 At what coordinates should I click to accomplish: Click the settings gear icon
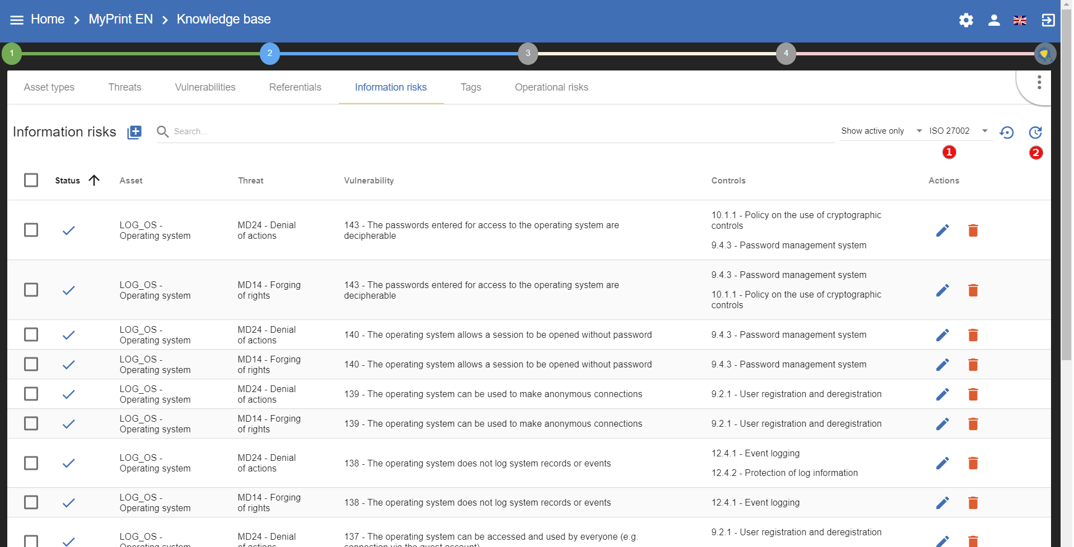point(966,21)
